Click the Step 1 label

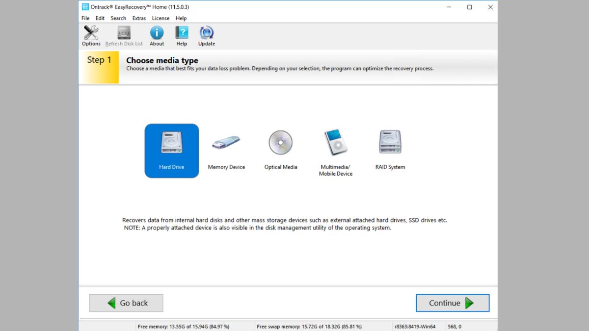pyautogui.click(x=99, y=60)
